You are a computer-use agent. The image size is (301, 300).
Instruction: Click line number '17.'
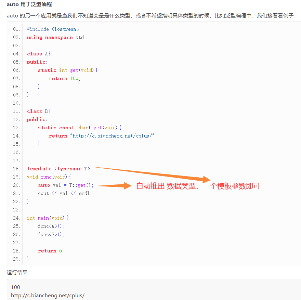click(x=16, y=160)
